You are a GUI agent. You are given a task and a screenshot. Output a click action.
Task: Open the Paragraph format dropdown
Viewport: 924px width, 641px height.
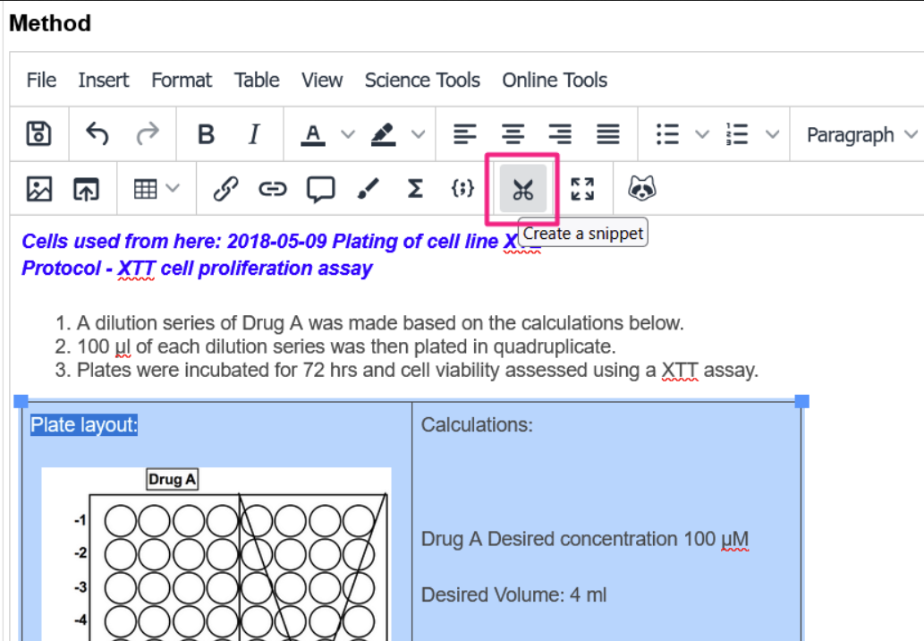pos(861,135)
